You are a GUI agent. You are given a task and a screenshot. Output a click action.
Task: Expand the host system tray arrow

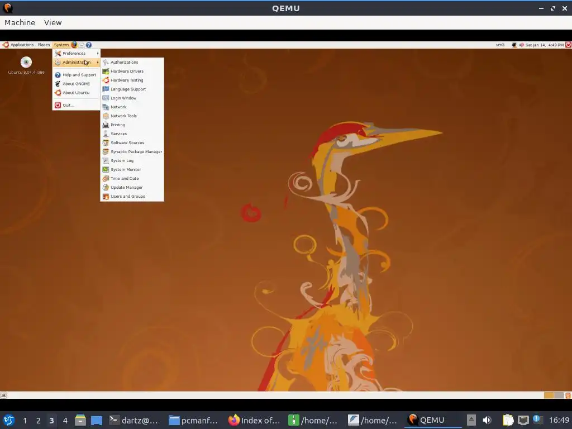click(471, 420)
